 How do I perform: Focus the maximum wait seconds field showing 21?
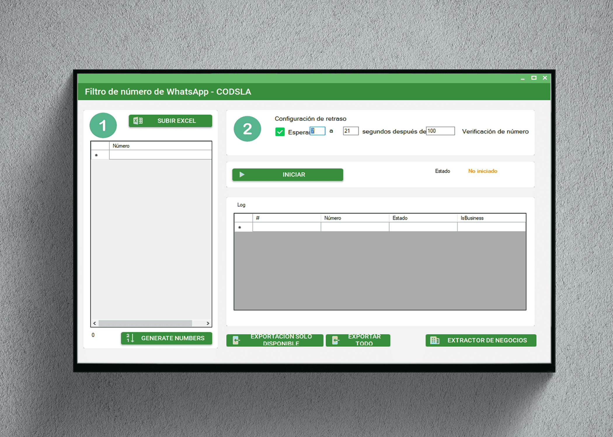tap(351, 131)
